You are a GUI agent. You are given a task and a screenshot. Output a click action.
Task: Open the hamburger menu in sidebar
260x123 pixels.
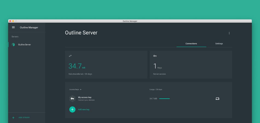(13, 28)
